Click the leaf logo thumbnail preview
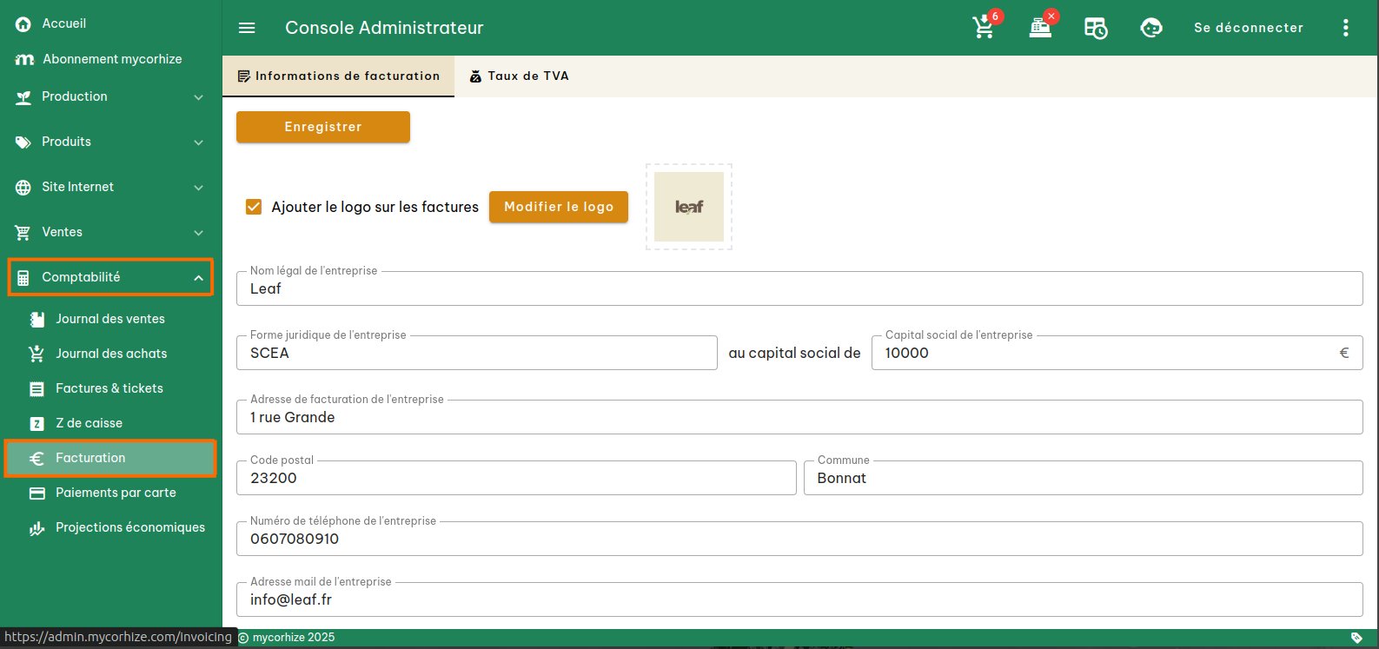 [689, 207]
